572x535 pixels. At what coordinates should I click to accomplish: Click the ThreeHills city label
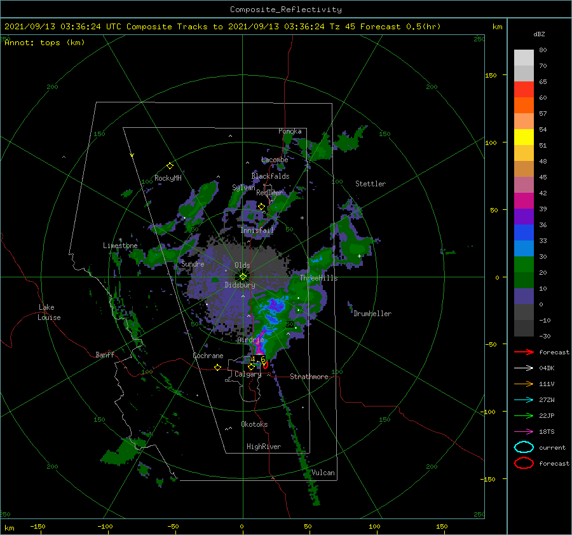(x=318, y=278)
